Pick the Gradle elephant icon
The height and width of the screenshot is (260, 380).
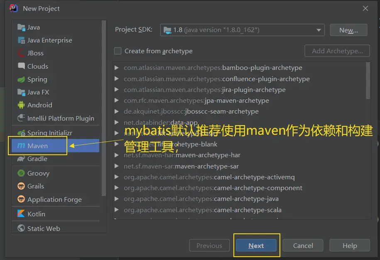(x=21, y=159)
